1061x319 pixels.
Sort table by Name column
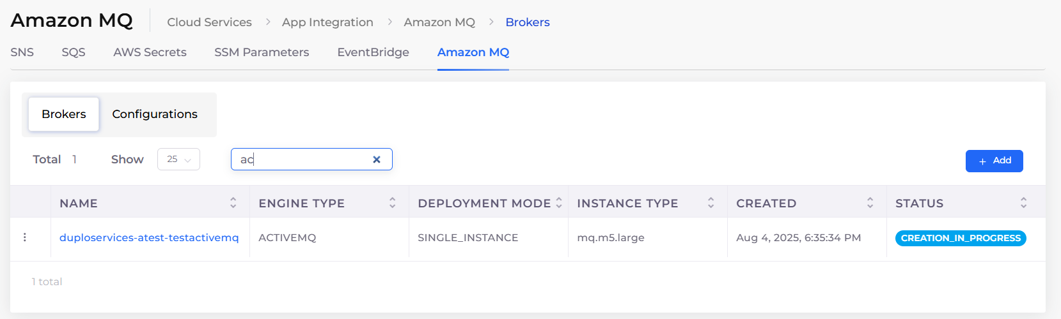click(233, 203)
